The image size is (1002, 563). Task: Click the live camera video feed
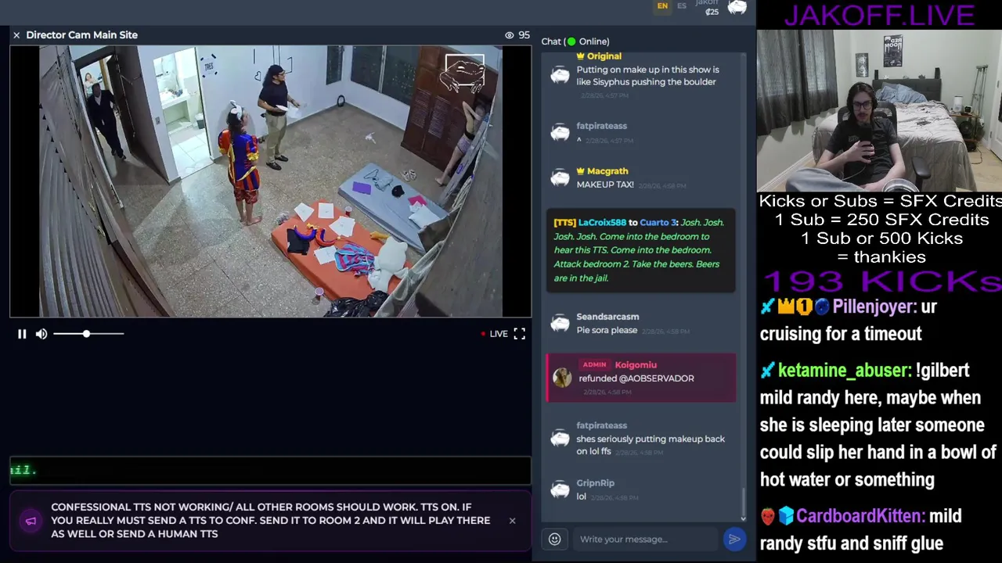(271, 181)
